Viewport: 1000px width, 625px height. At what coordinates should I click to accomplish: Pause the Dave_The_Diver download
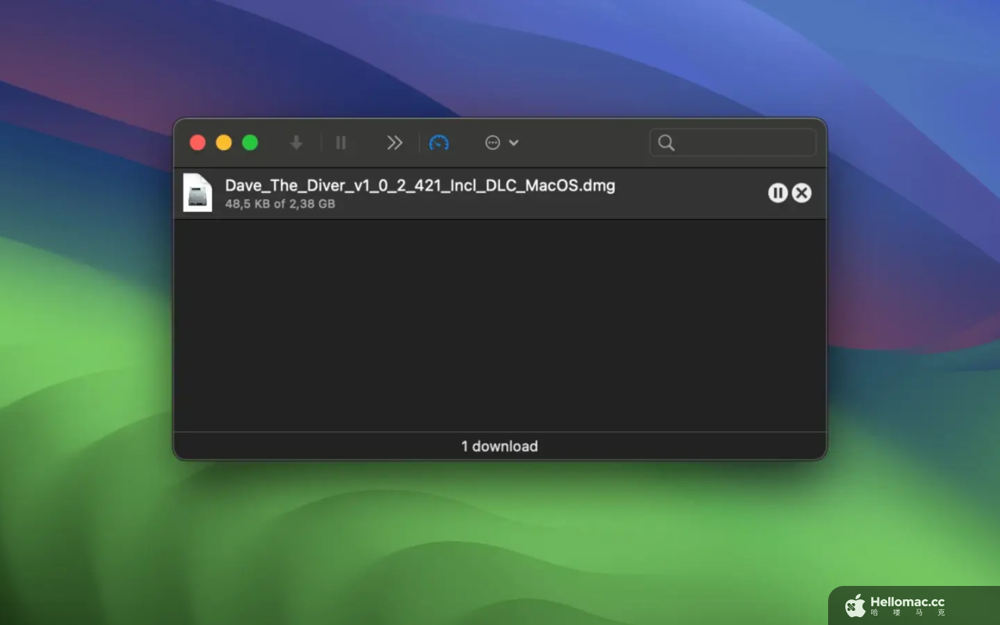[777, 193]
